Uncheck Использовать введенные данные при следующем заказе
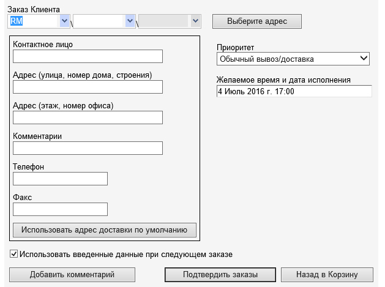This screenshot has height=287, width=385. coord(14,254)
